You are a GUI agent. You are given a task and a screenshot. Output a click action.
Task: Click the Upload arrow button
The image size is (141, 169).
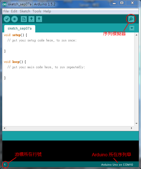point(15,19)
